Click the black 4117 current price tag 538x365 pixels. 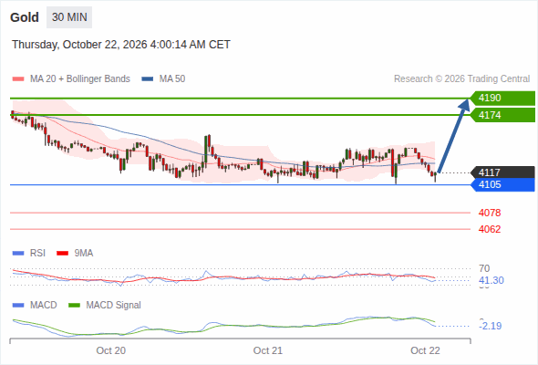[502, 172]
